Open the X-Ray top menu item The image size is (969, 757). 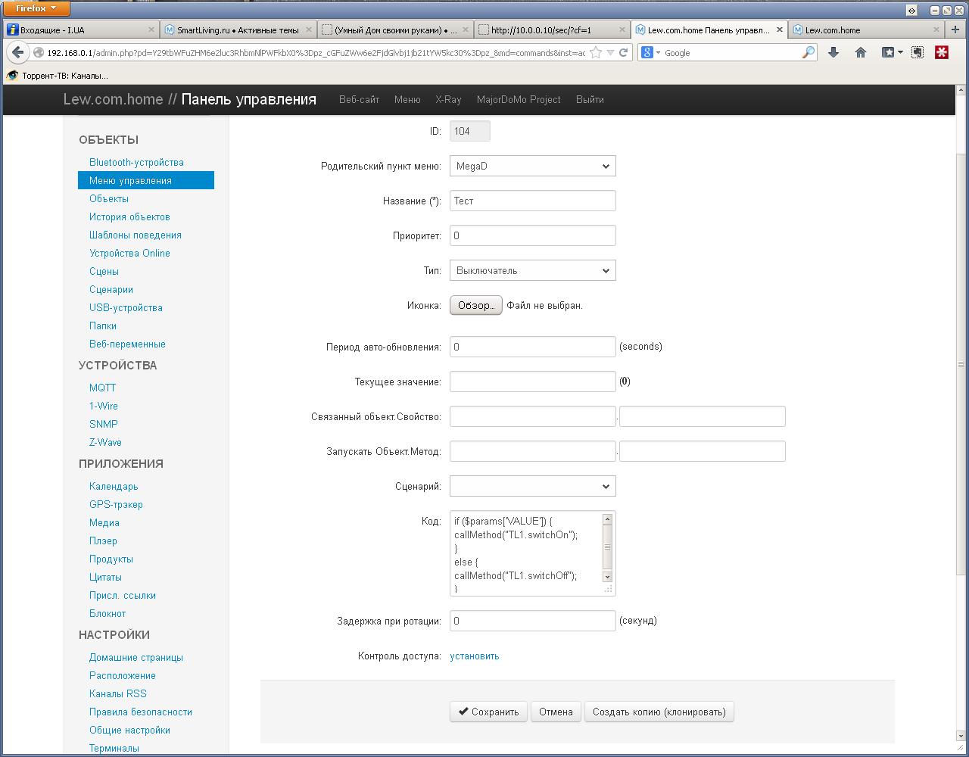point(448,99)
